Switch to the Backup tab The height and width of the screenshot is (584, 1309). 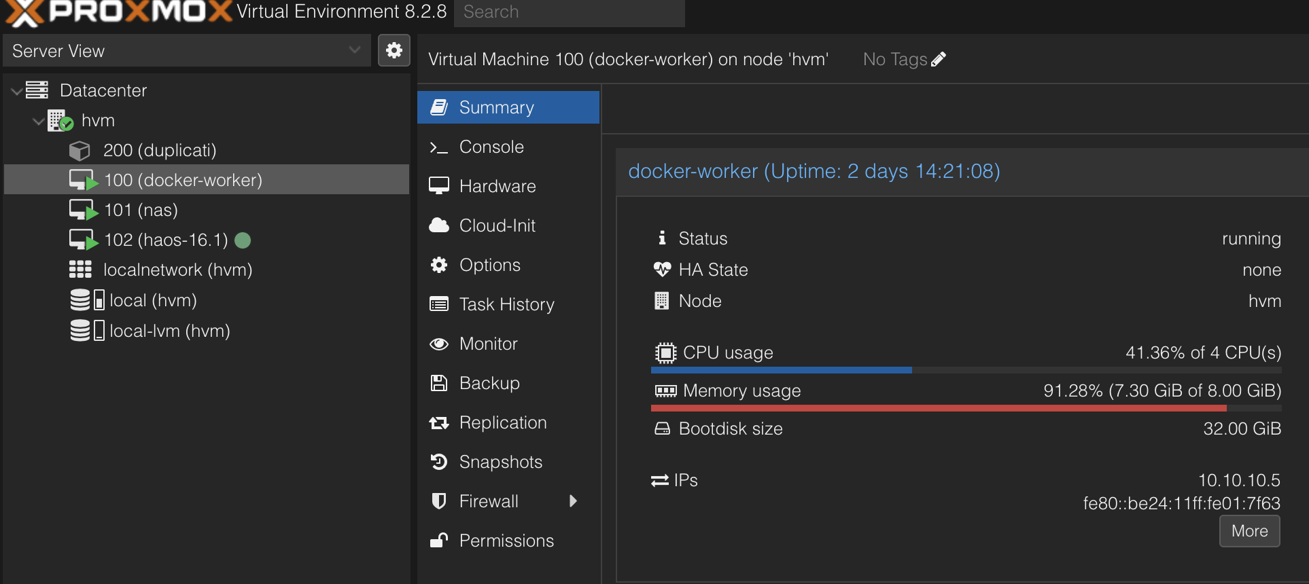(489, 383)
